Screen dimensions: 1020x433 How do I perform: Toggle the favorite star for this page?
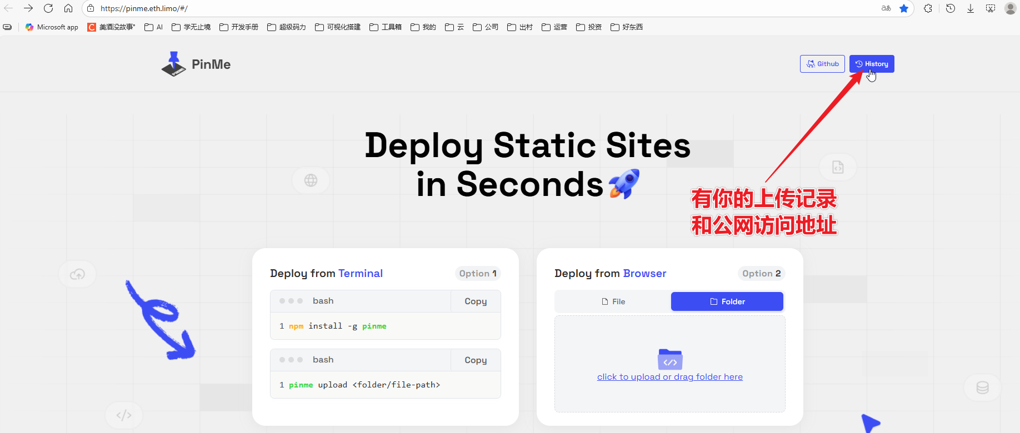[904, 8]
